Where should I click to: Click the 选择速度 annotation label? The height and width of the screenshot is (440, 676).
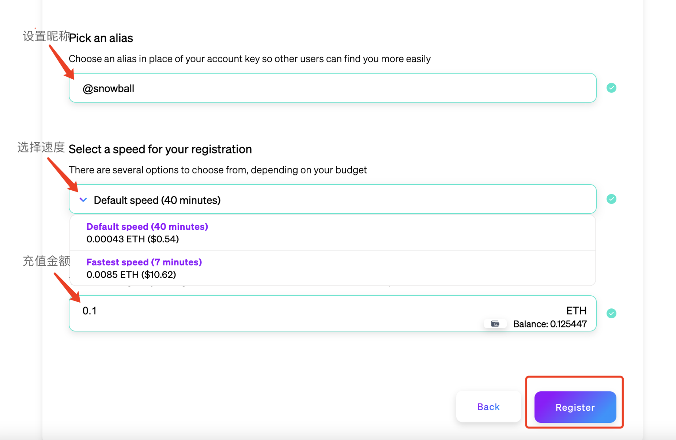click(41, 147)
